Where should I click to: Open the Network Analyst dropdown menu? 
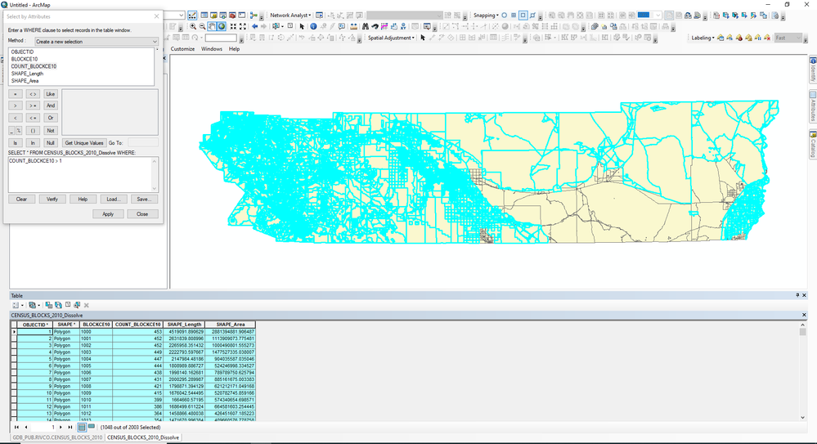click(290, 15)
